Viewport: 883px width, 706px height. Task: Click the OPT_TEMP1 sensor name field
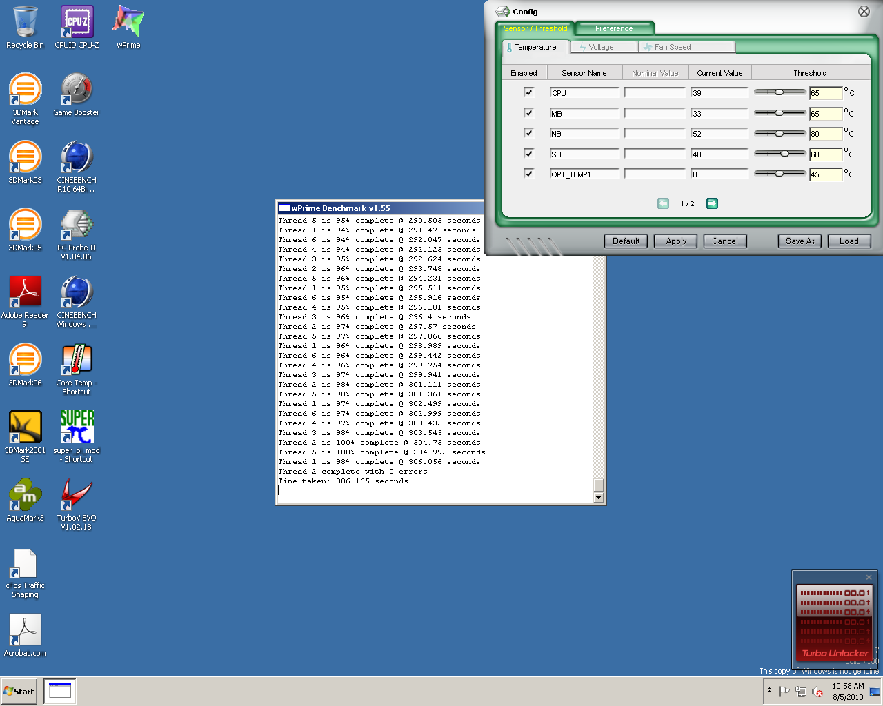tap(584, 174)
